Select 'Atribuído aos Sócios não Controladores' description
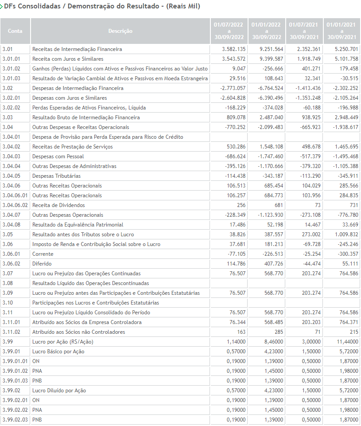The image size is (361, 426). 79,332
